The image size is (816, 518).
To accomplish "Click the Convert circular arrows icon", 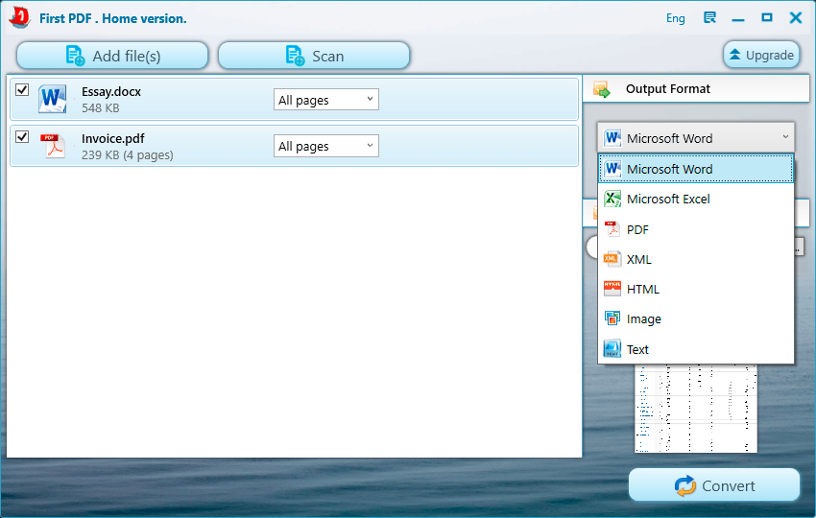I will [x=684, y=485].
